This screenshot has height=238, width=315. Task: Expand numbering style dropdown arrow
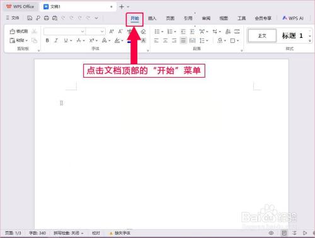click(175, 32)
